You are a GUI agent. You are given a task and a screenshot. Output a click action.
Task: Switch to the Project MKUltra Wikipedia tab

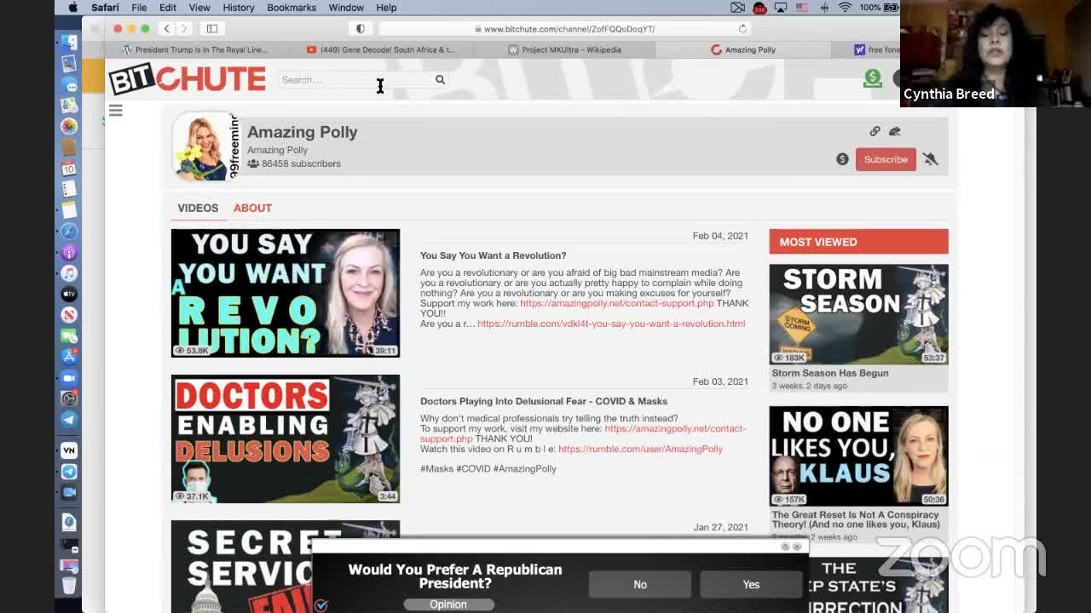[563, 49]
